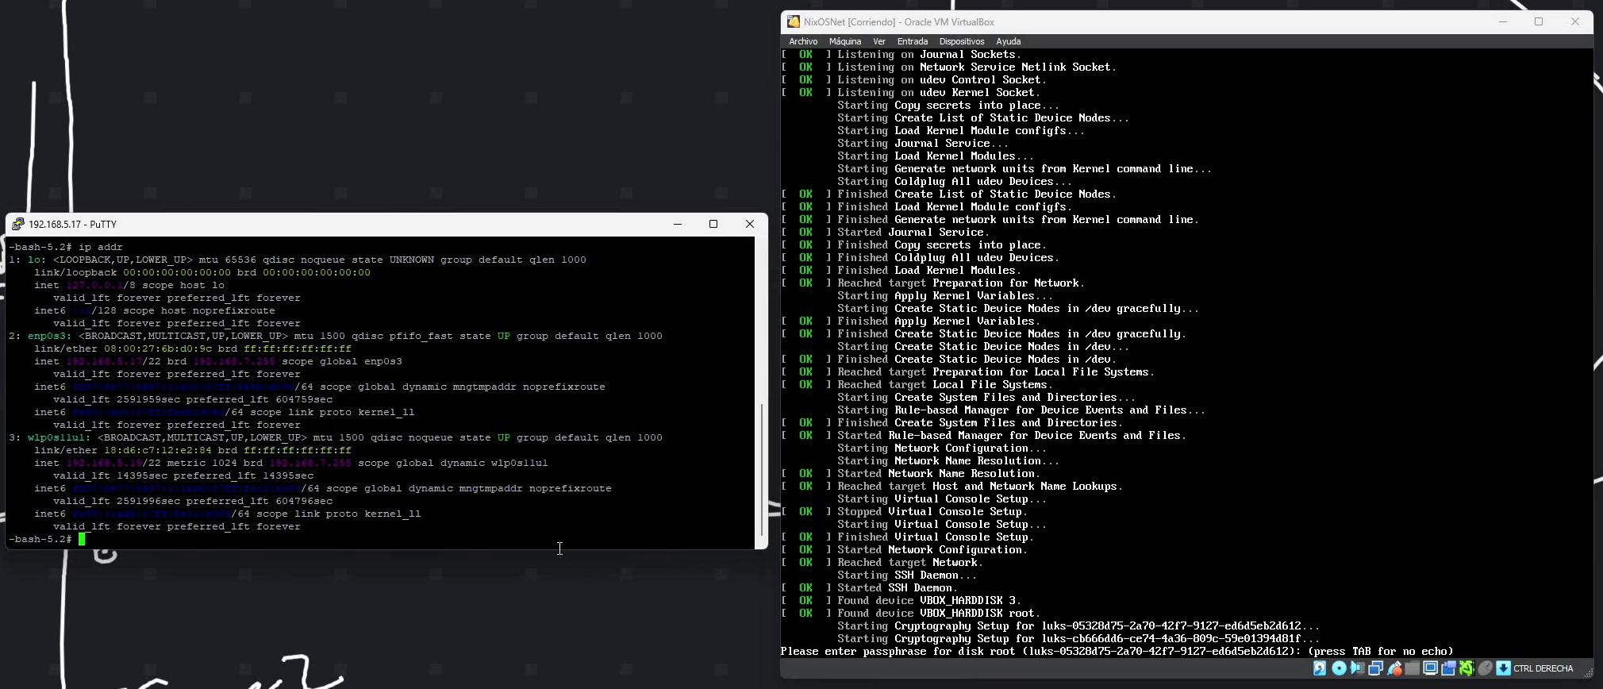This screenshot has width=1603, height=689.
Task: Maximize the NixOSNet VirtualBox window
Action: point(1539,21)
